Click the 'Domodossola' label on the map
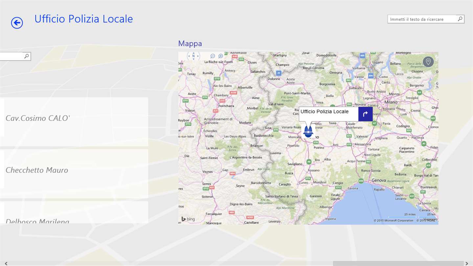Screen dimensions: 473x266 point(327,55)
